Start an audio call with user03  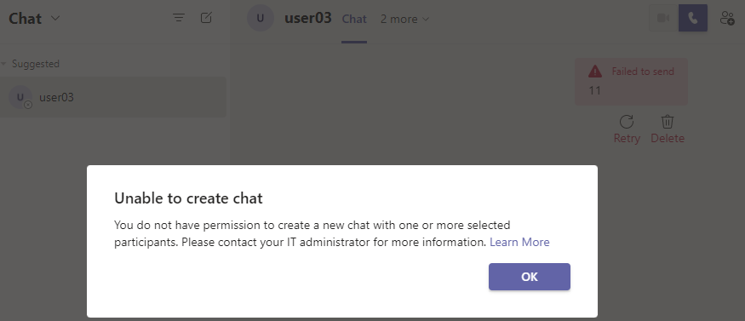tap(693, 18)
